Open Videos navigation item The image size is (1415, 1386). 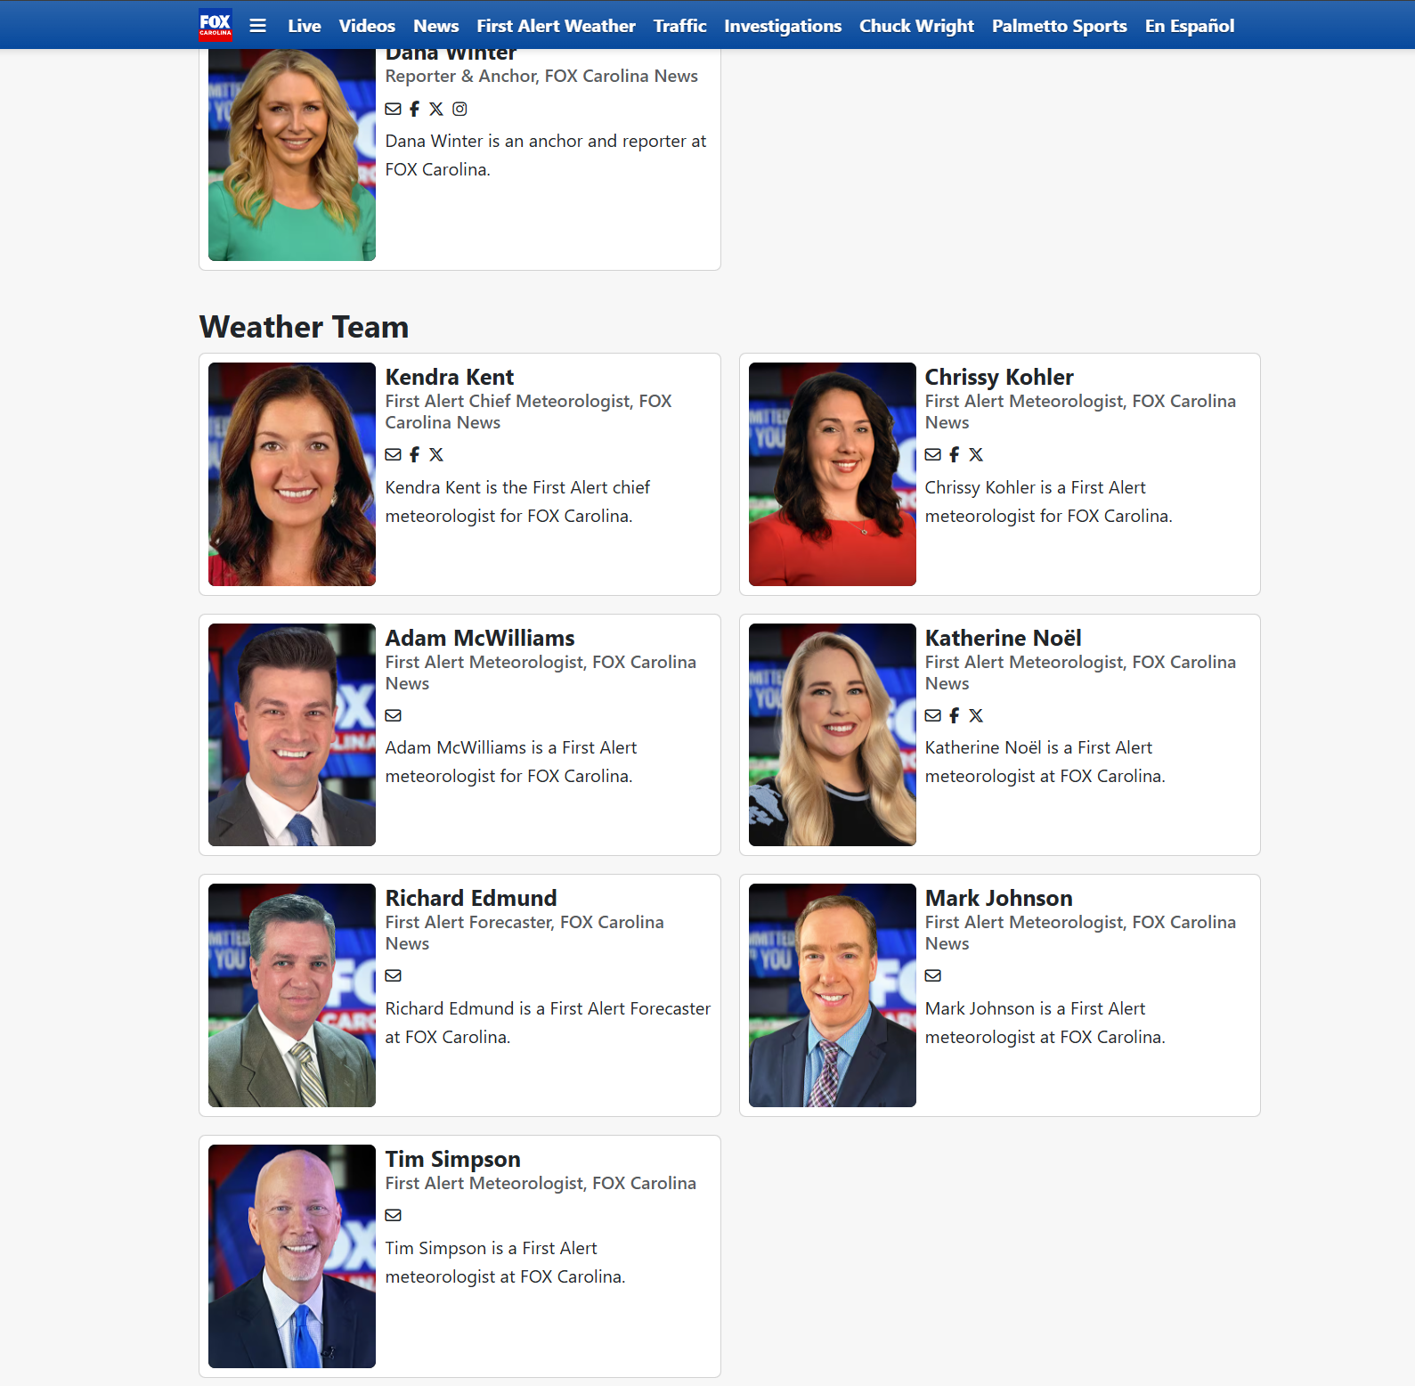tap(367, 26)
